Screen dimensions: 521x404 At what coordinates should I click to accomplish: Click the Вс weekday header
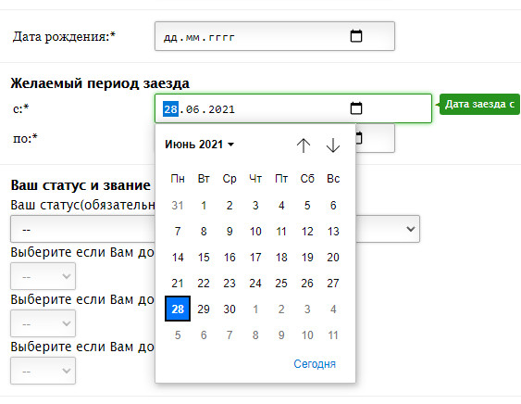333,179
